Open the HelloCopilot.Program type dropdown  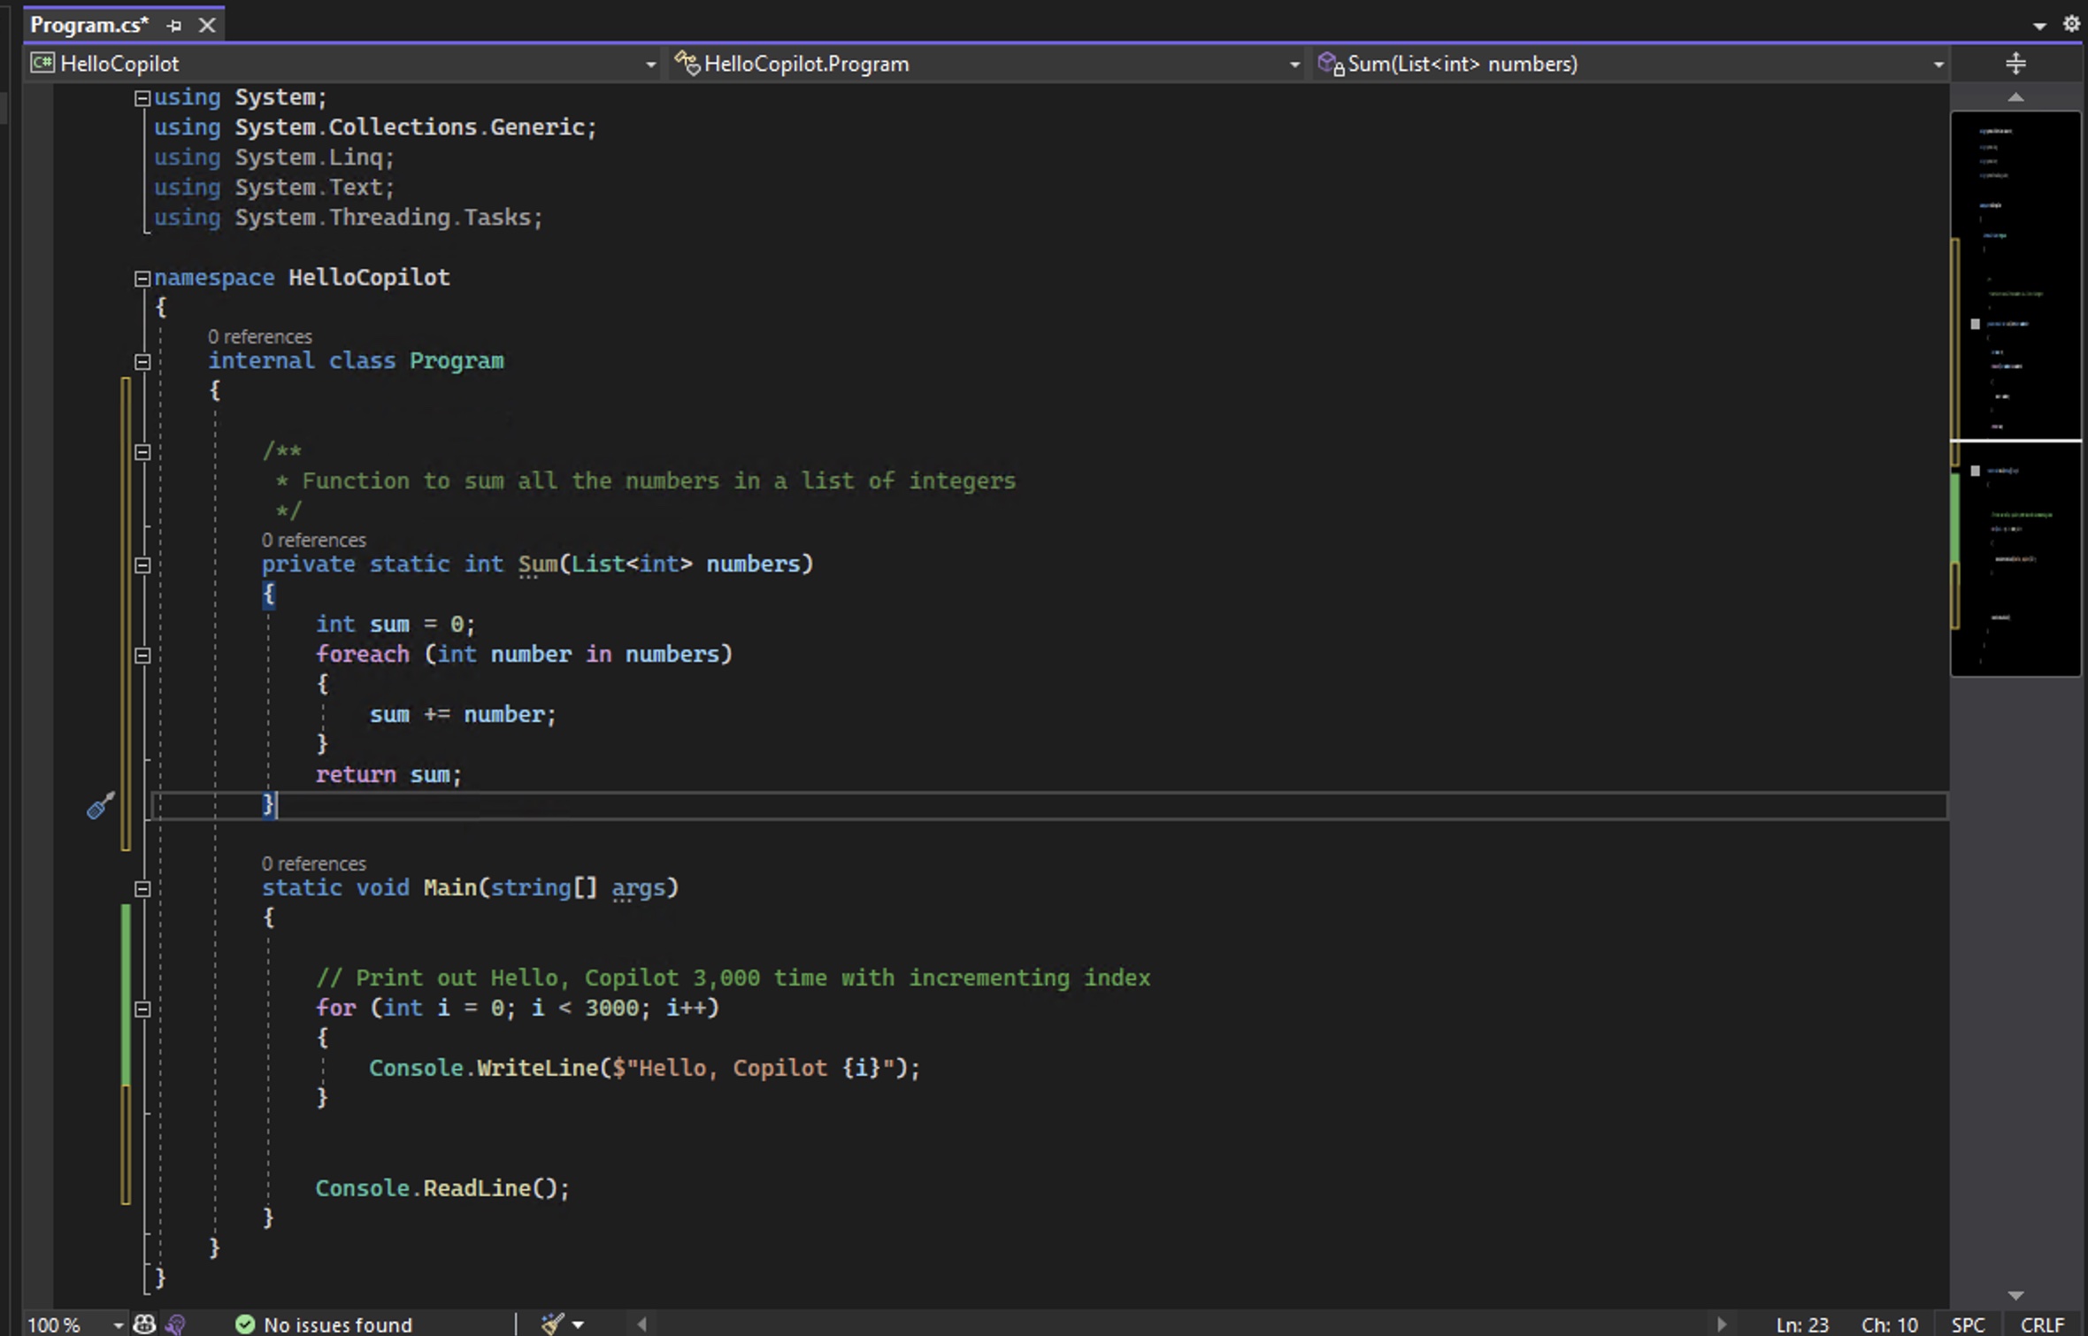[x=986, y=64]
